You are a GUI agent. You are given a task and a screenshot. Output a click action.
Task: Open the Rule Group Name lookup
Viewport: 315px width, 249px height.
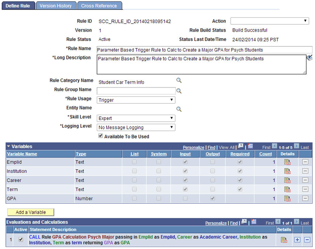tap(179, 90)
